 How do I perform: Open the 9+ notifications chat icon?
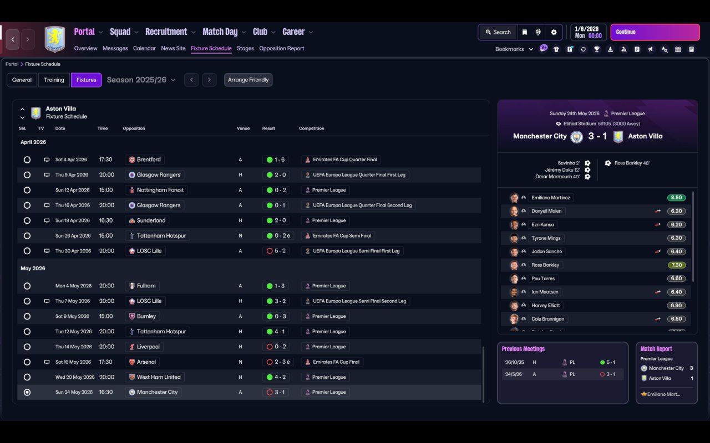pyautogui.click(x=544, y=48)
